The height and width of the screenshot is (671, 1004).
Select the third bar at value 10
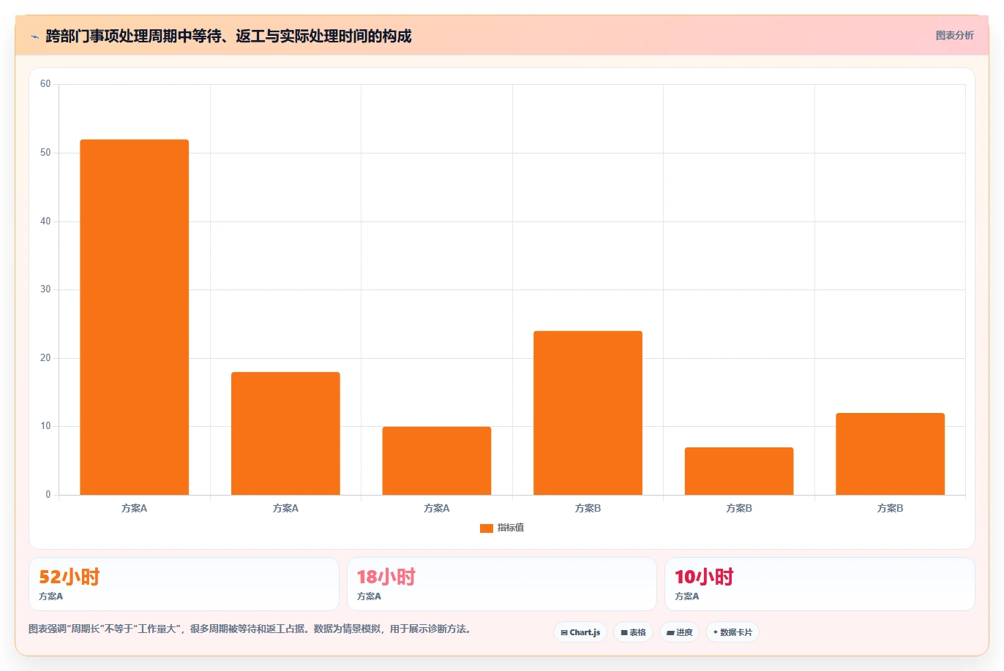pos(437,460)
